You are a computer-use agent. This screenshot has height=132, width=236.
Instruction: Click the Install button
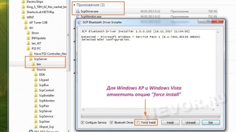(x=170, y=123)
